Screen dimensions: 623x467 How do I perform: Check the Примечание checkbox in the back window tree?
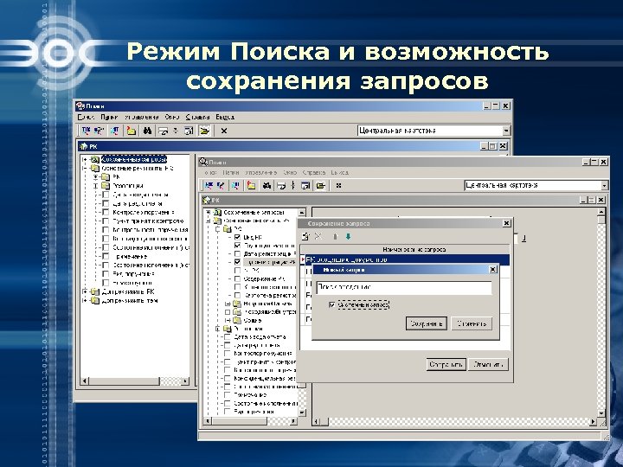(106, 257)
